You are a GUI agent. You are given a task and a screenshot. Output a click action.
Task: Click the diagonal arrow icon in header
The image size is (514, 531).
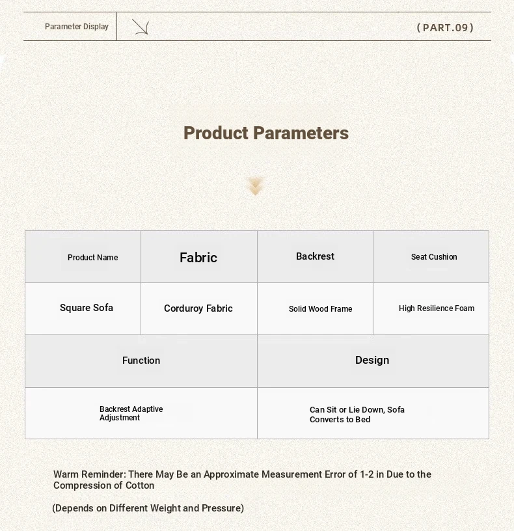141,27
